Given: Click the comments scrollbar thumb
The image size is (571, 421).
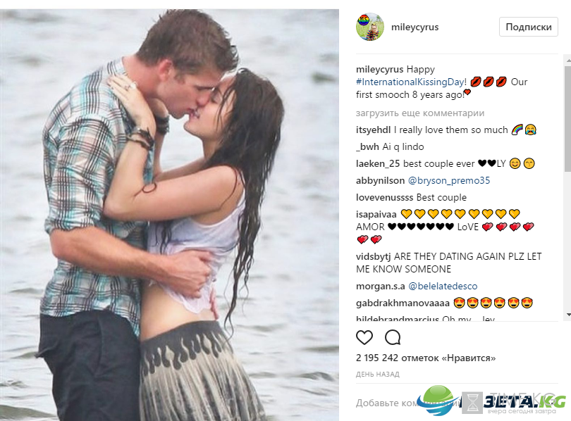Looking at the screenshot, I should click(x=567, y=118).
